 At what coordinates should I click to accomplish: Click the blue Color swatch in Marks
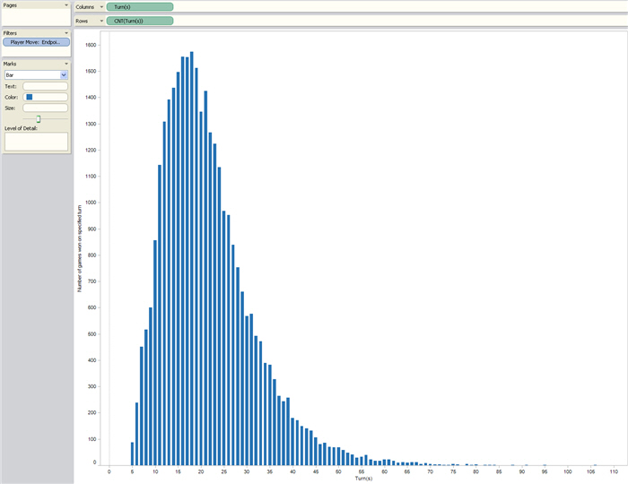pos(30,97)
